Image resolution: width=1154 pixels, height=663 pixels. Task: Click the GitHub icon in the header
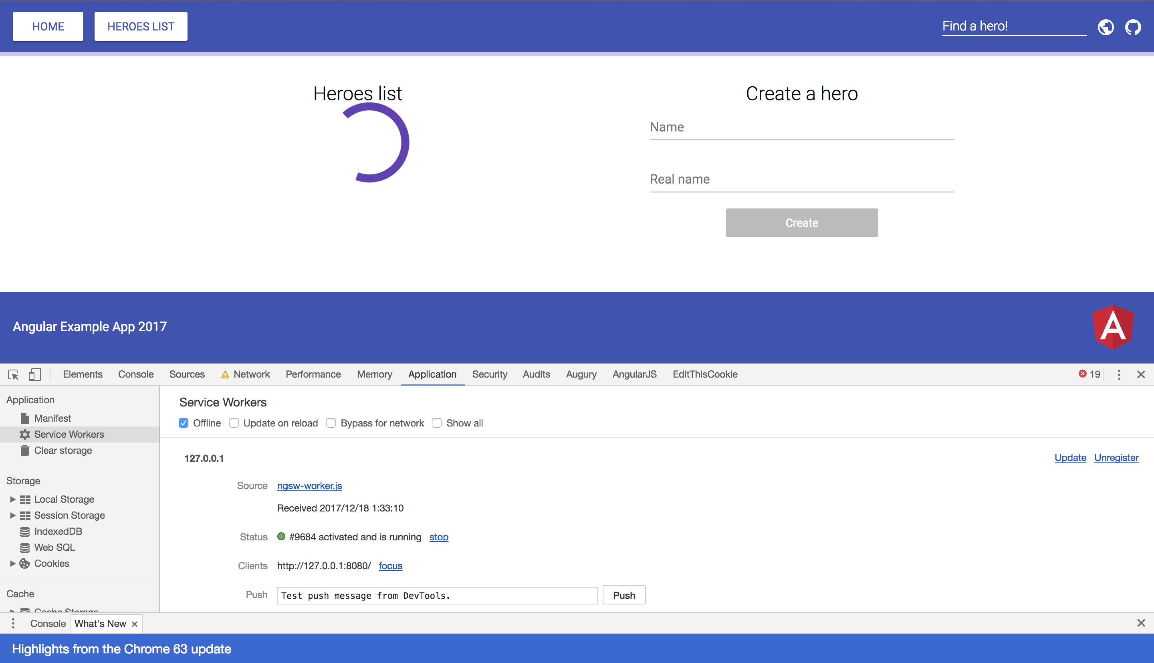[x=1133, y=27]
